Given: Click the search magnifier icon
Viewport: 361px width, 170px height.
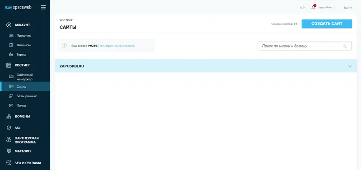Looking at the screenshot, I should 344,46.
